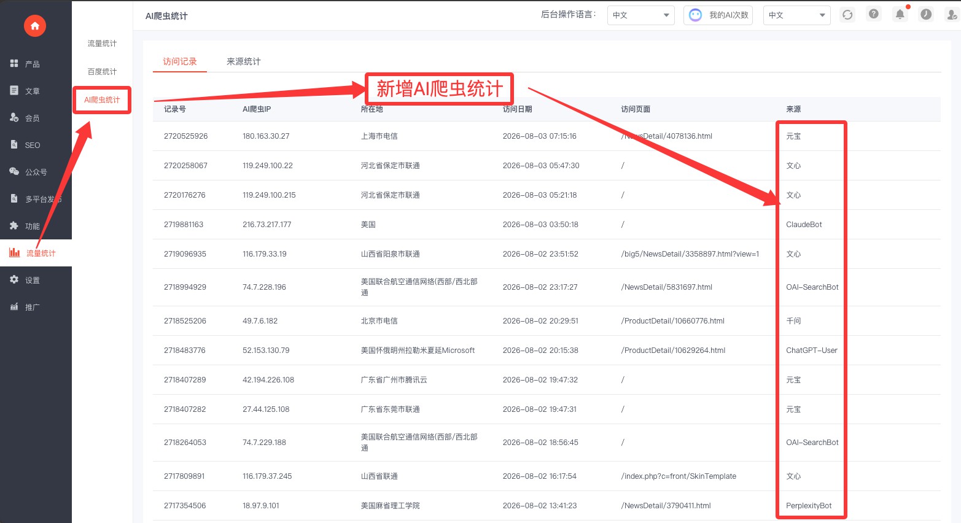
Task: Click the 山西省阳泉市联通 location cell
Action: click(x=391, y=254)
